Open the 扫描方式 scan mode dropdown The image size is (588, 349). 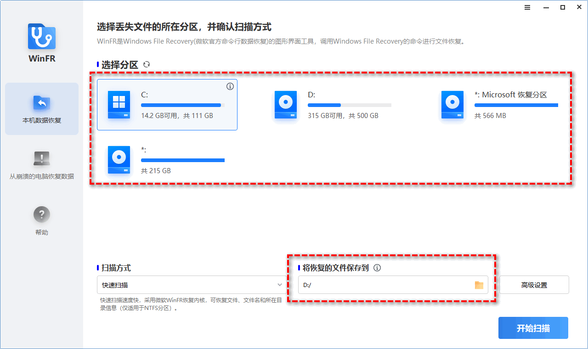279,285
